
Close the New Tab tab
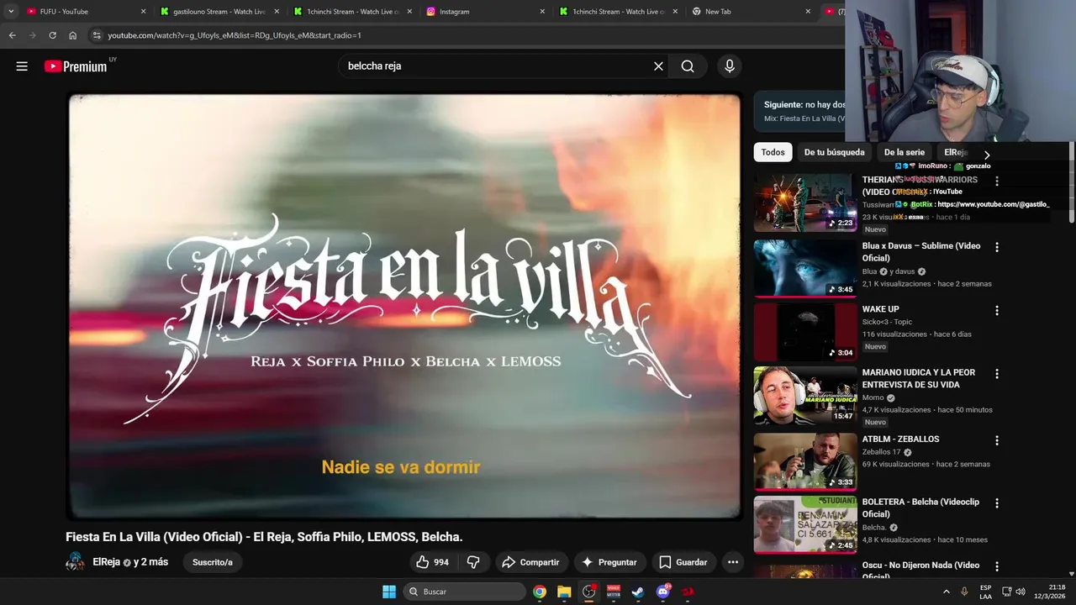808,12
